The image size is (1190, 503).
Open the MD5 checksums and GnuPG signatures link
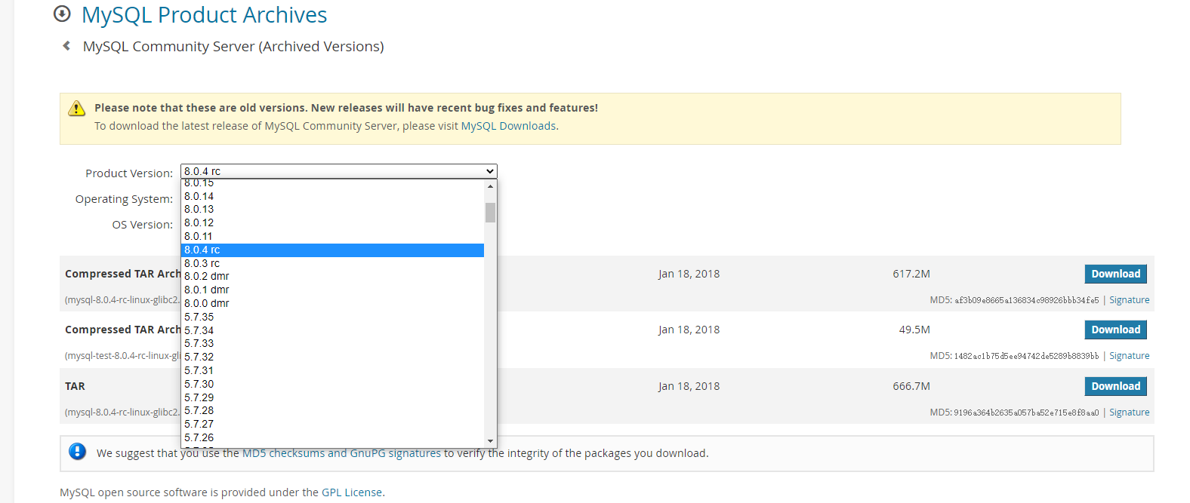coord(341,453)
